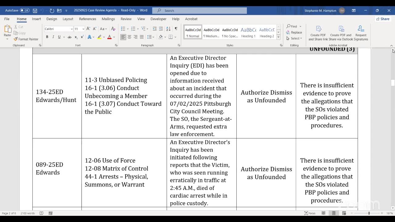Collapse the ribbon
395x222 pixels.
[x=392, y=46]
